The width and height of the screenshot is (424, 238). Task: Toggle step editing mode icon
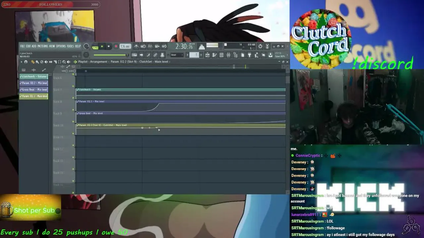click(148, 55)
